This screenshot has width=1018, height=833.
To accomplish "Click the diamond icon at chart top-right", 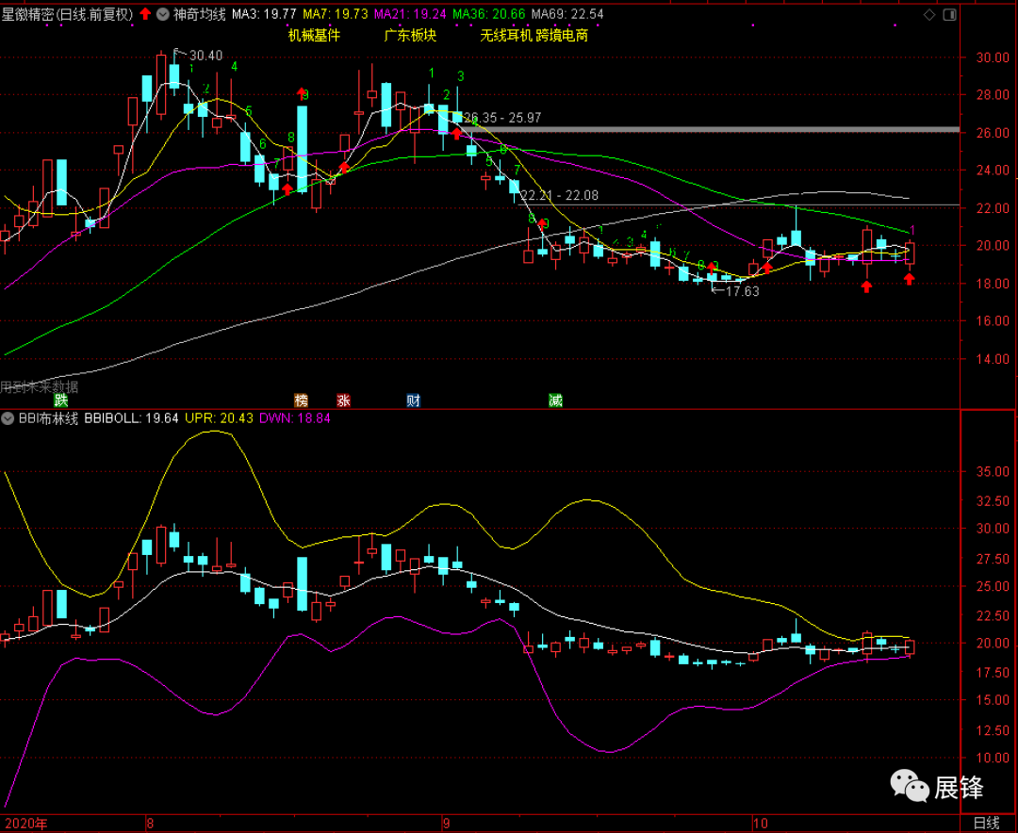I will pos(929,14).
